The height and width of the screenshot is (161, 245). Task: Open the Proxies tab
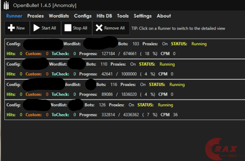pyautogui.click(x=36, y=16)
